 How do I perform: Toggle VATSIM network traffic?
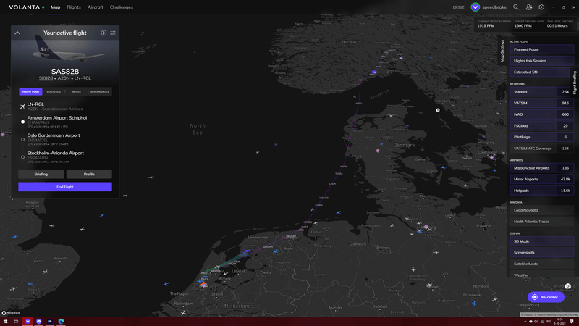point(541,103)
